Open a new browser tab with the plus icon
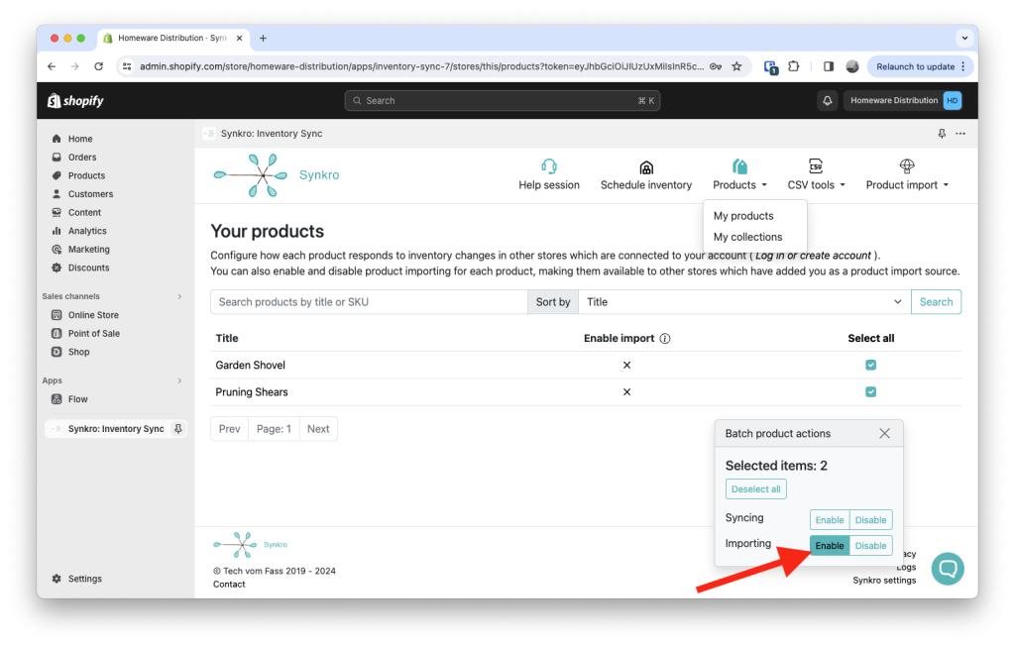 263,39
